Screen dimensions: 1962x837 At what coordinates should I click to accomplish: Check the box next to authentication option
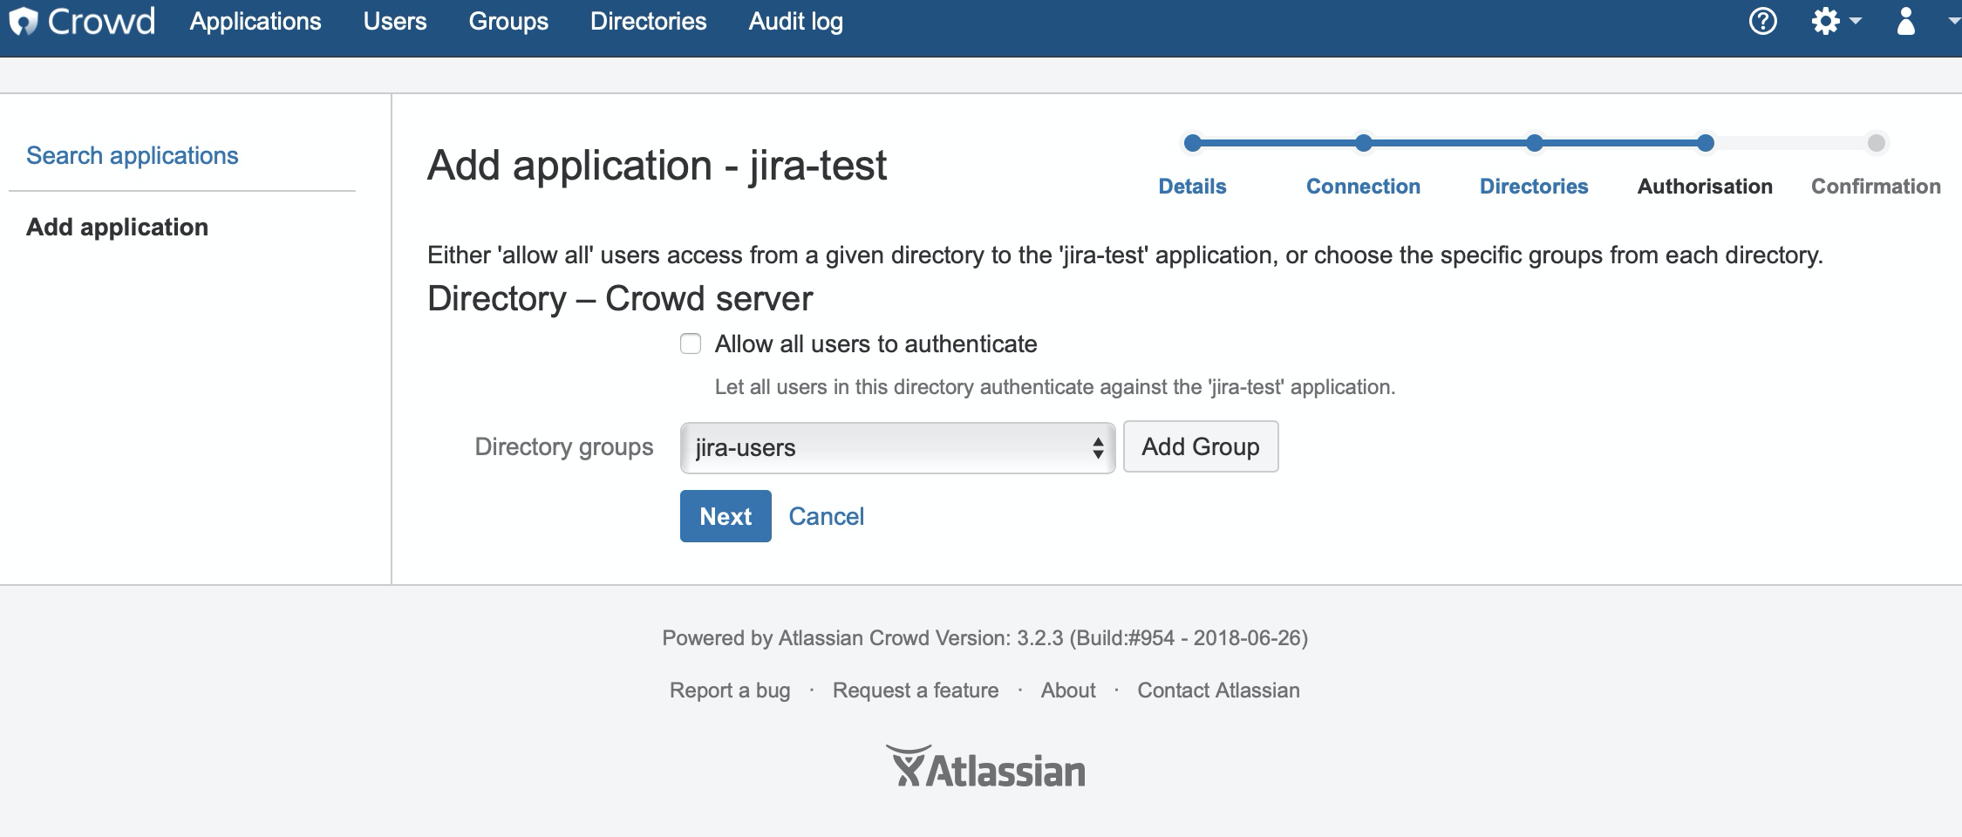click(691, 344)
